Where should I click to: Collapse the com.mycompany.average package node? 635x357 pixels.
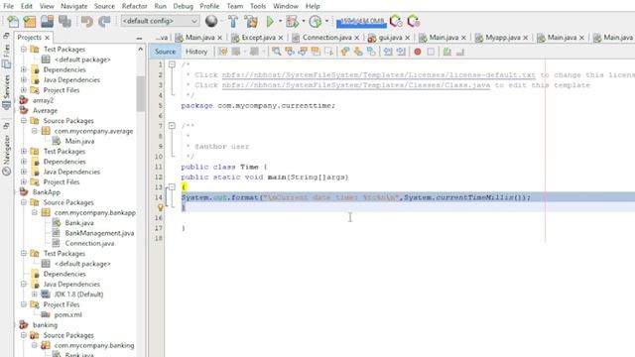tap(34, 131)
